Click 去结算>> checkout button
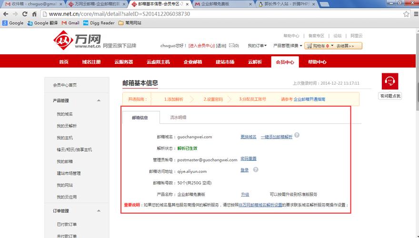This screenshot has height=238, width=419. [345, 46]
